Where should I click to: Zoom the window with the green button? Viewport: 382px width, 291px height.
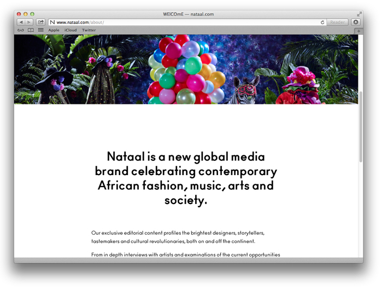point(32,14)
